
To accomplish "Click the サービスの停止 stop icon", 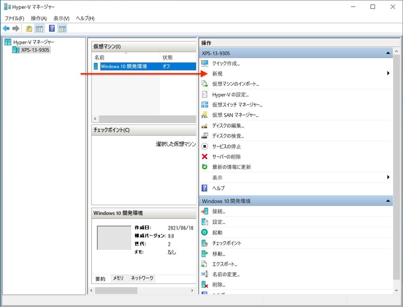I will tap(205, 146).
